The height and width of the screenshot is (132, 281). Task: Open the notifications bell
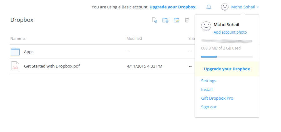[x=209, y=7]
